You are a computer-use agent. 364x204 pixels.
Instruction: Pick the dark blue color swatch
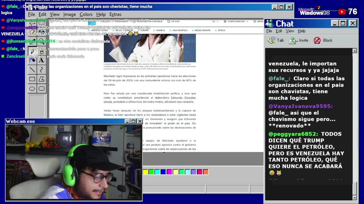tap(163, 172)
